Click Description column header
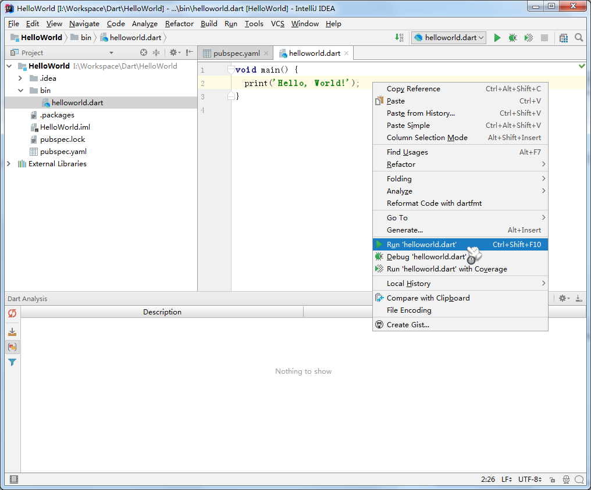Image resolution: width=591 pixels, height=490 pixels. pos(162,312)
